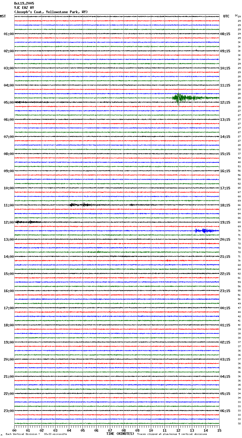Click the 83.33 microvolts scale value

tap(56, 434)
